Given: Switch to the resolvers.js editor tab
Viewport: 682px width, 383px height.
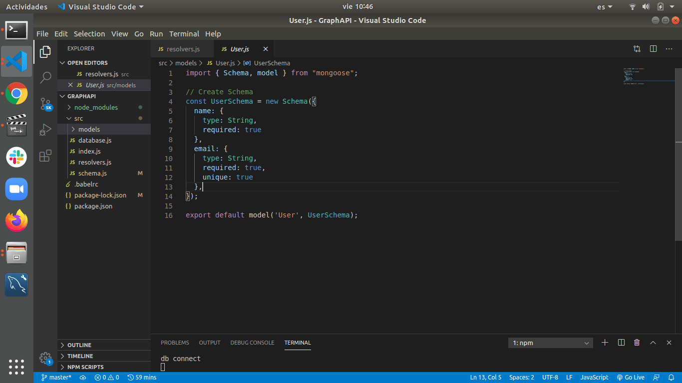Looking at the screenshot, I should 182,49.
